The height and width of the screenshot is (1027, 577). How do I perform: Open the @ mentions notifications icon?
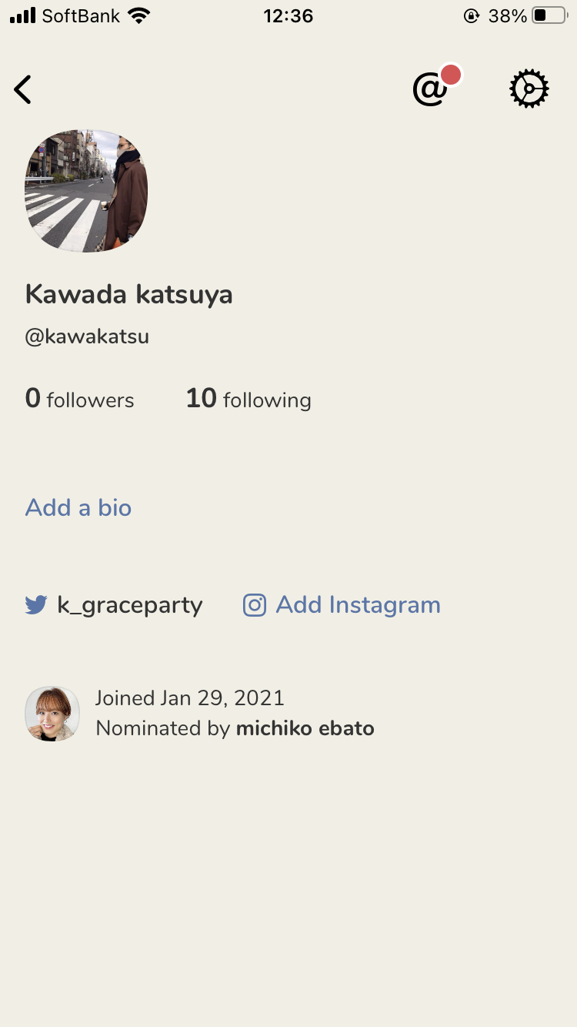(x=431, y=90)
